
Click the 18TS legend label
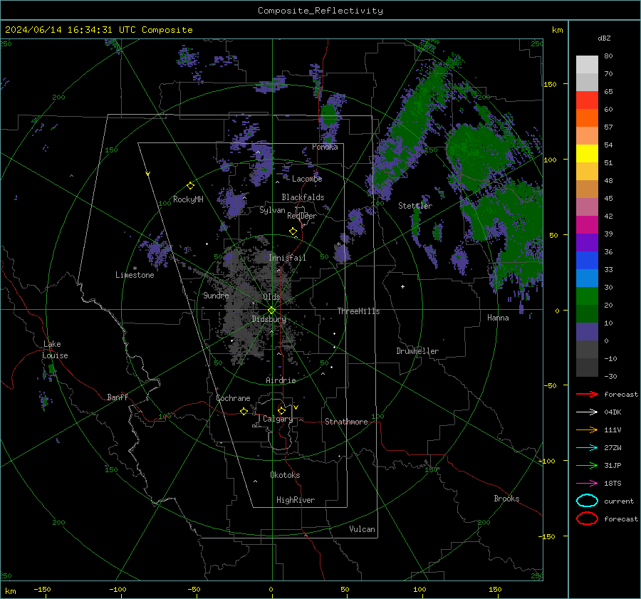click(x=613, y=484)
